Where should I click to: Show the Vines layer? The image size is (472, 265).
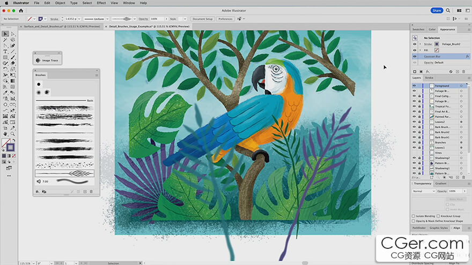[x=414, y=153]
